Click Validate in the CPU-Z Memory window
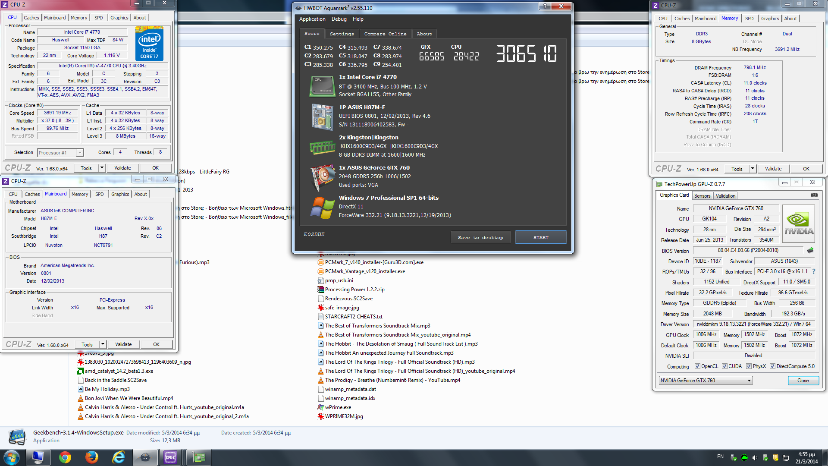The height and width of the screenshot is (466, 828). pyautogui.click(x=773, y=169)
